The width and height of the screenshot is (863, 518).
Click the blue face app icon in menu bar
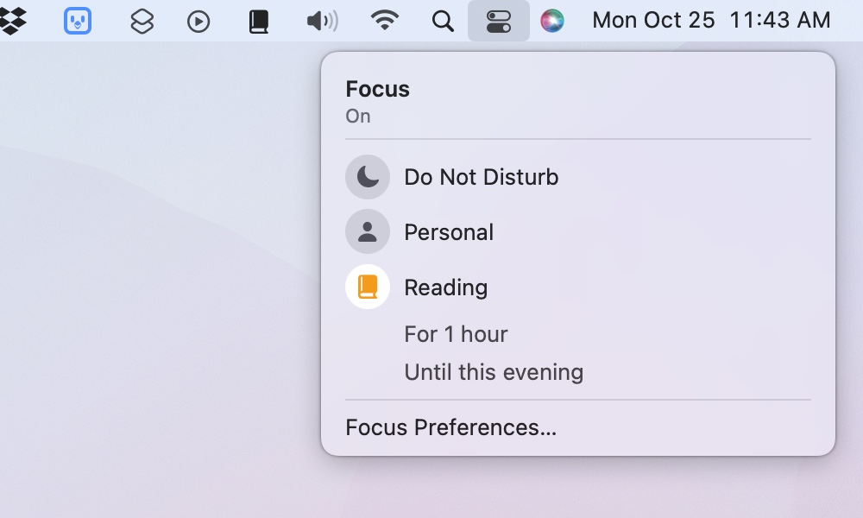(78, 21)
